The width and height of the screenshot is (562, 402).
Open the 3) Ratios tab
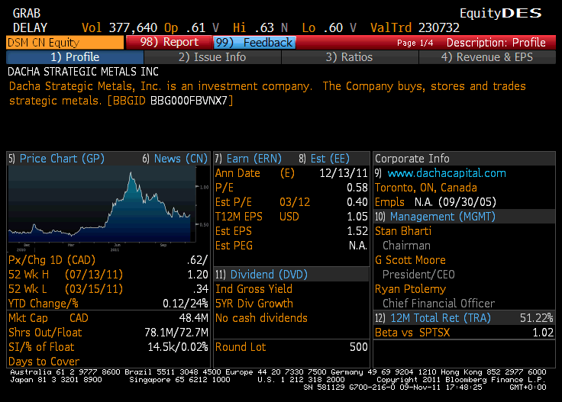(x=350, y=57)
